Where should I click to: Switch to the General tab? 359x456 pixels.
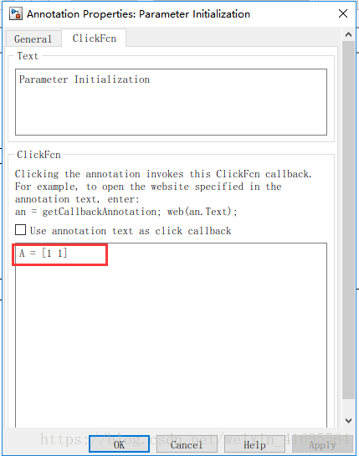point(33,38)
